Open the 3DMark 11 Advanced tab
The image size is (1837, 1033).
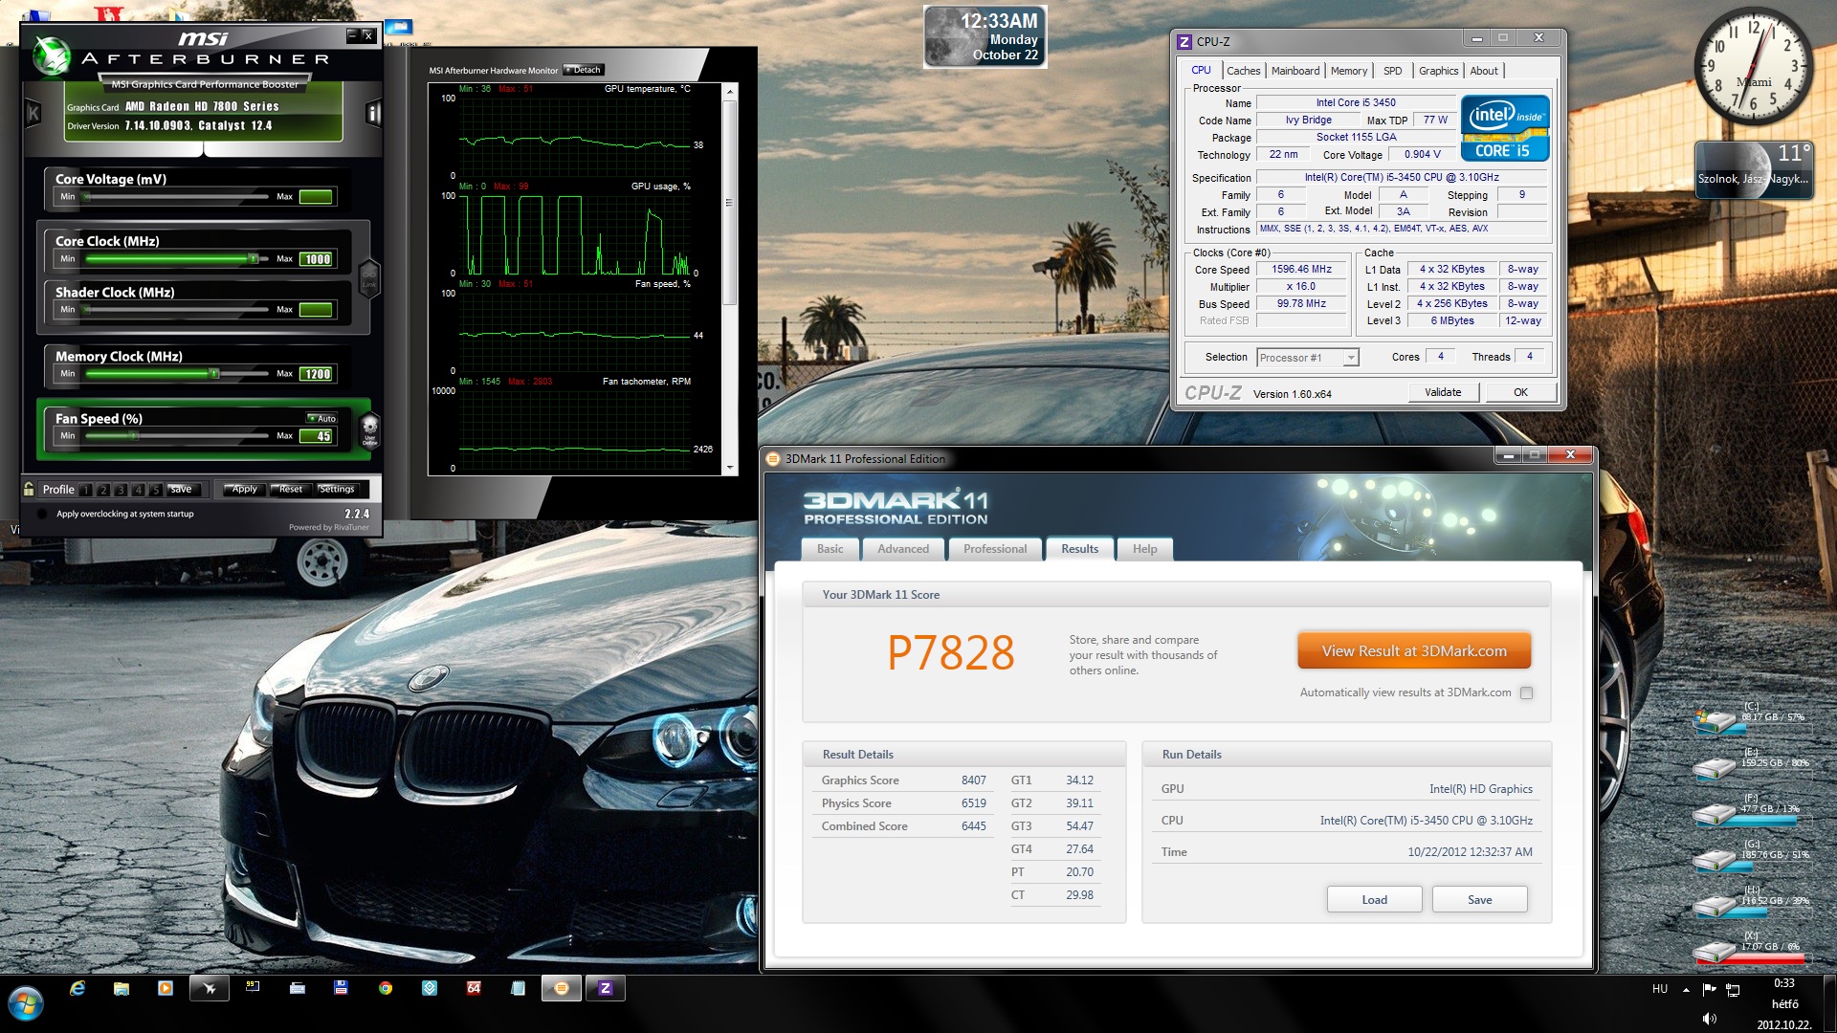(x=903, y=549)
